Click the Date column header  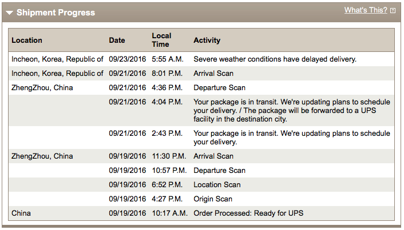(117, 41)
